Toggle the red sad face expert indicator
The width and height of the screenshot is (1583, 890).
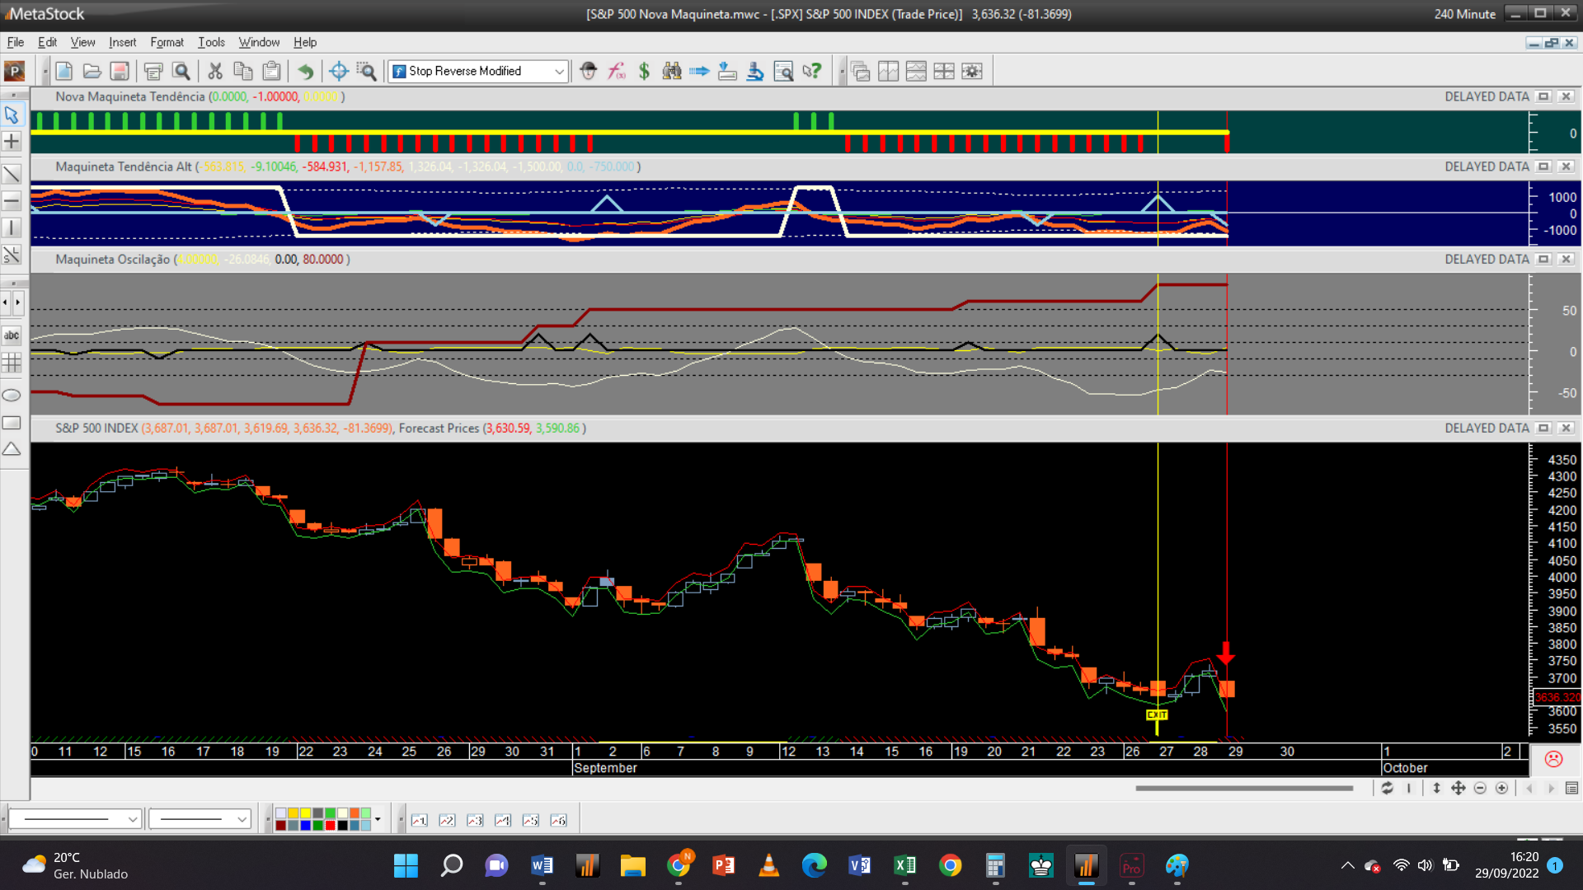click(x=1553, y=759)
